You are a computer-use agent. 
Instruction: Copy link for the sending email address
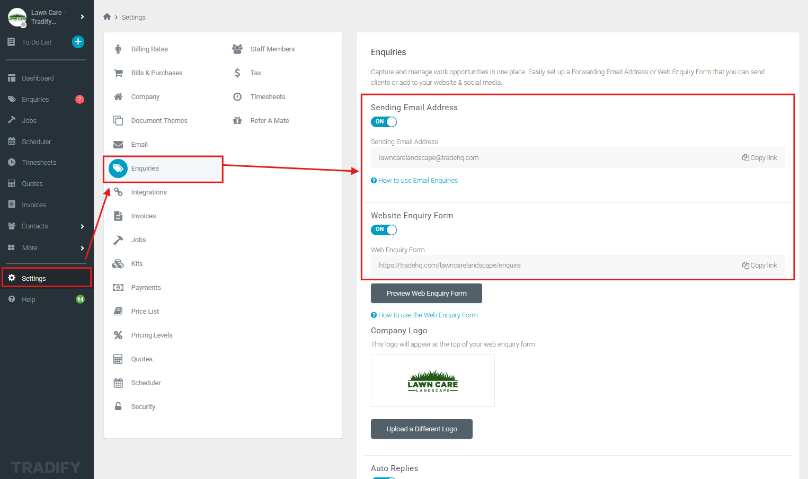click(x=760, y=157)
